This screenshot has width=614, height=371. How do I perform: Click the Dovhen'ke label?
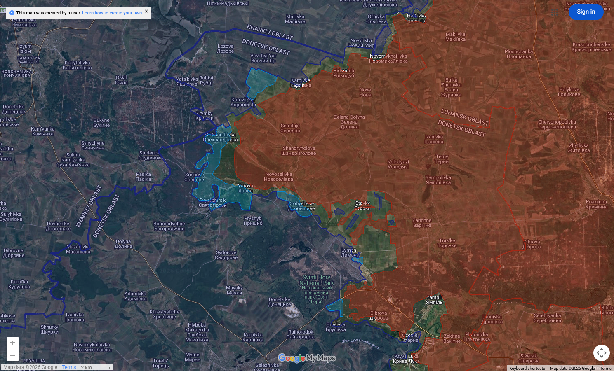pyautogui.click(x=58, y=226)
